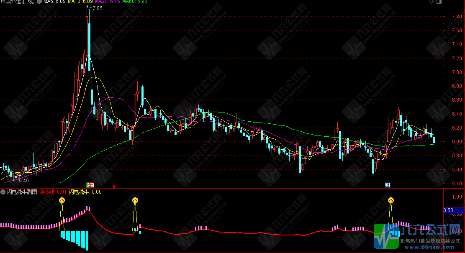This screenshot has width=465, height=253.
Task: Select the MA20 moving average label
Action: point(108,2)
